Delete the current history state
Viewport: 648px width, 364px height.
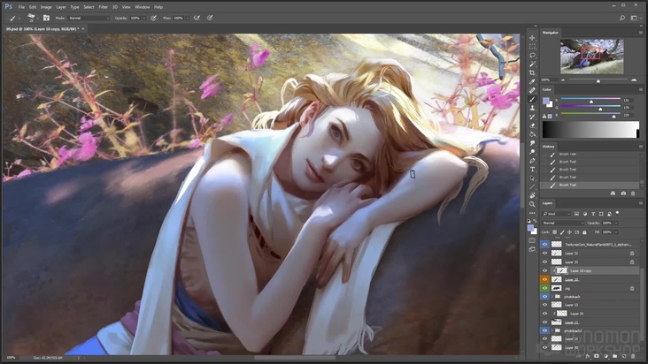pyautogui.click(x=633, y=193)
